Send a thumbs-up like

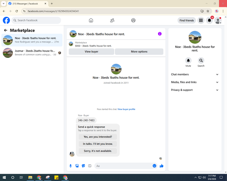(162, 166)
